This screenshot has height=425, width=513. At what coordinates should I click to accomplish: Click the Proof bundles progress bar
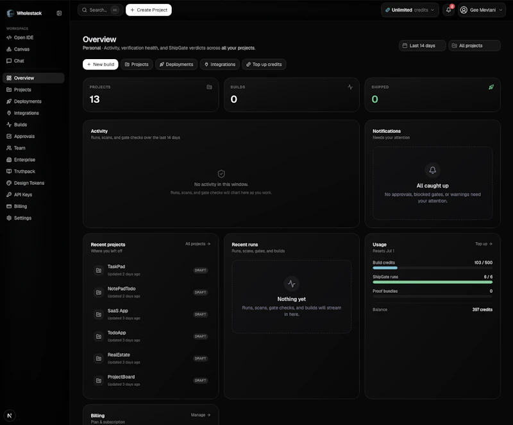pyautogui.click(x=432, y=297)
